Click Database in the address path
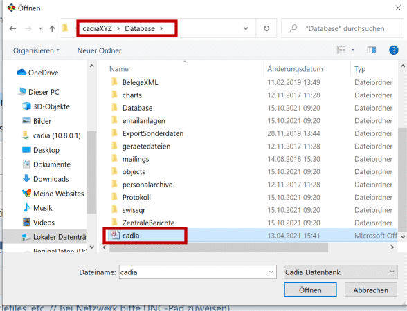Viewport: 407px width, 311px height. 140,28
